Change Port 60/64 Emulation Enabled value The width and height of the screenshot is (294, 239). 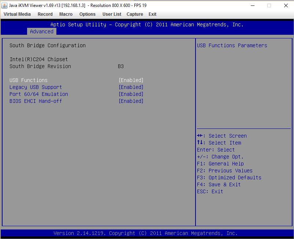click(131, 94)
